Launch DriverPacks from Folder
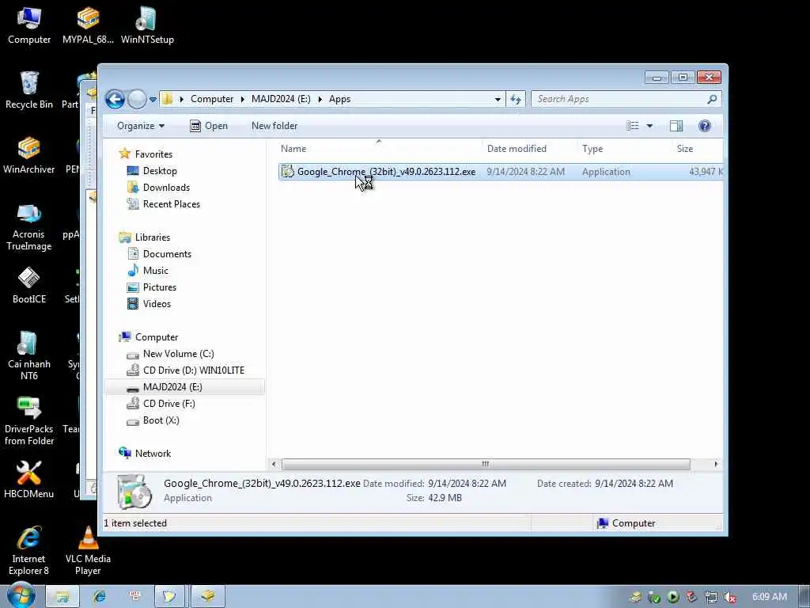The width and height of the screenshot is (810, 608). (x=29, y=421)
